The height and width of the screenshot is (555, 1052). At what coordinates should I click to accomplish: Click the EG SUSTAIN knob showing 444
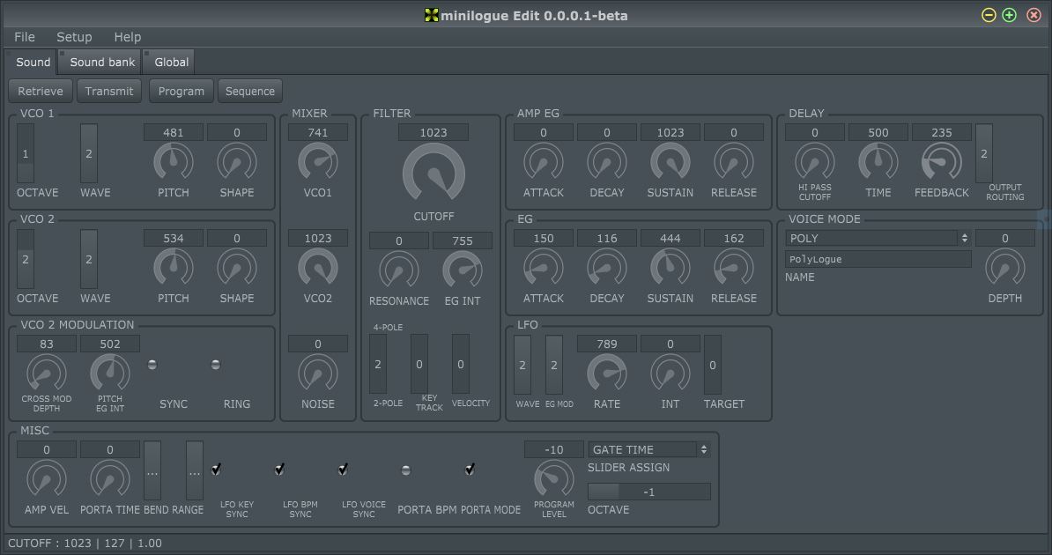coord(670,268)
